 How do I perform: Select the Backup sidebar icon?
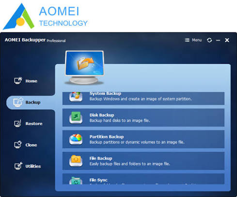click(18, 102)
